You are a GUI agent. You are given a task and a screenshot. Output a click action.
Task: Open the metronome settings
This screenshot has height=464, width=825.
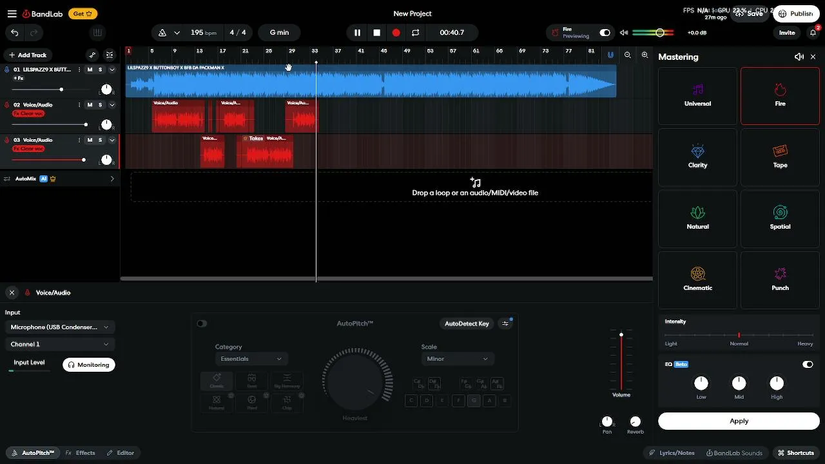click(162, 33)
